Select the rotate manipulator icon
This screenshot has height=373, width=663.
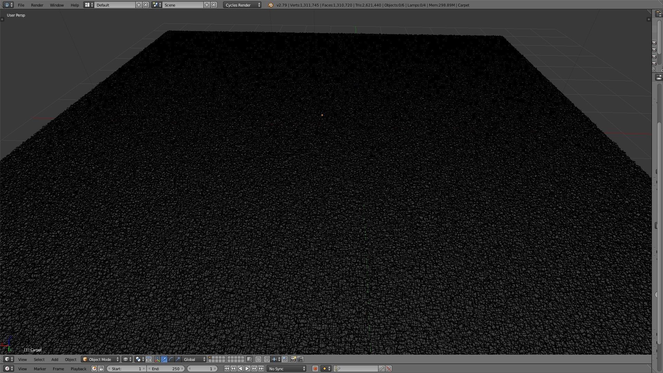(x=171, y=359)
